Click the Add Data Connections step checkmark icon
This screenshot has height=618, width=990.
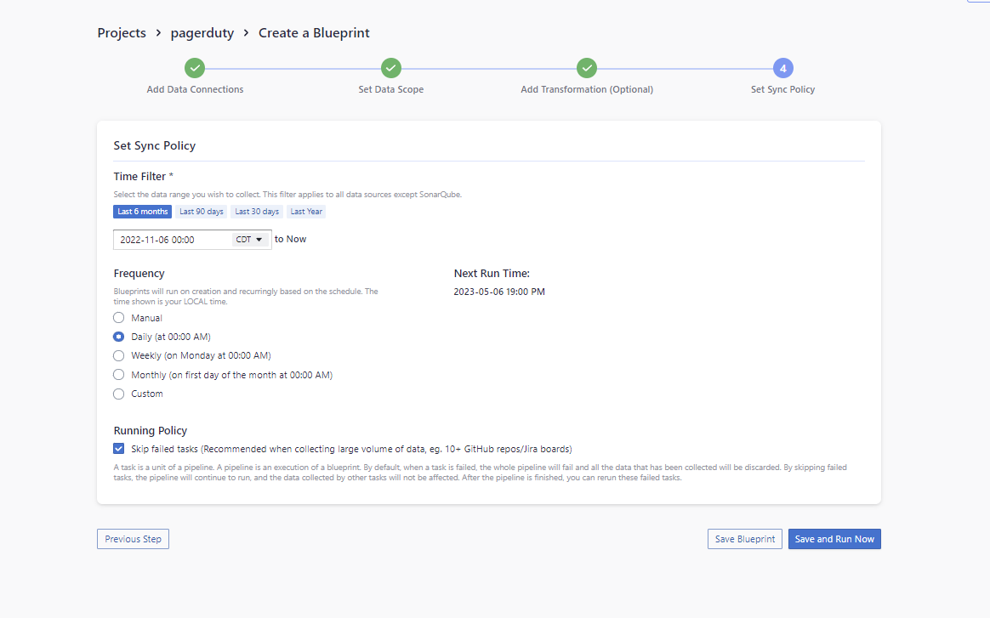(x=195, y=68)
